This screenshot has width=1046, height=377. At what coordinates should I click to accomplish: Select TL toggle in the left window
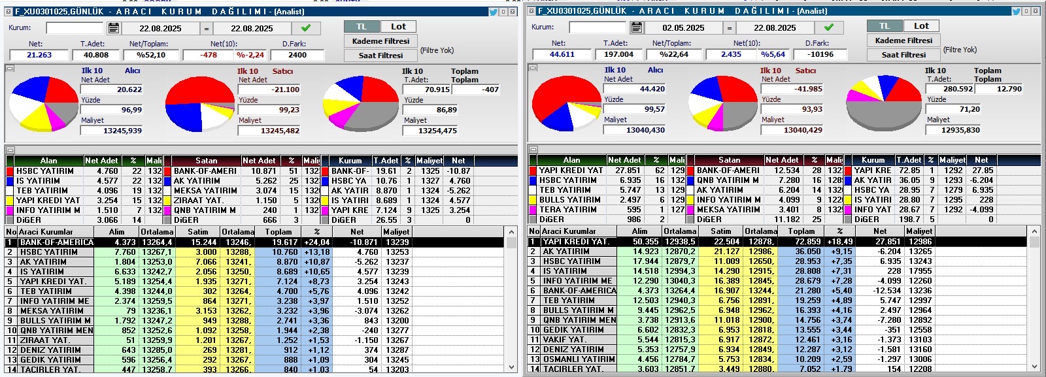(362, 27)
